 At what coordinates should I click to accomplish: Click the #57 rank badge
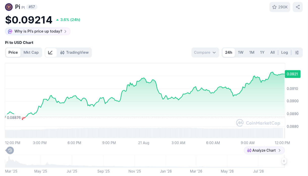pos(32,7)
